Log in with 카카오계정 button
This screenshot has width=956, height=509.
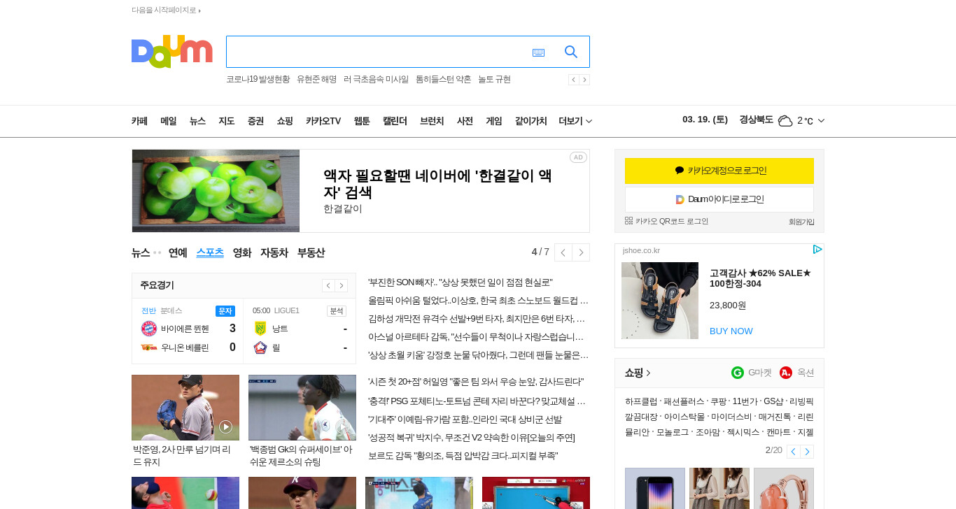[719, 171]
